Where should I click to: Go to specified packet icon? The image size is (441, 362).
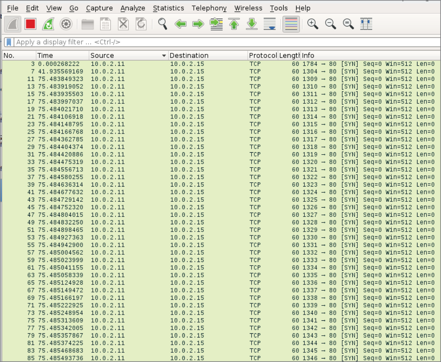click(x=216, y=24)
